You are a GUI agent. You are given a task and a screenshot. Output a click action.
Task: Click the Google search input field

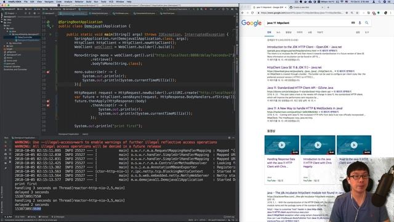pos(308,23)
